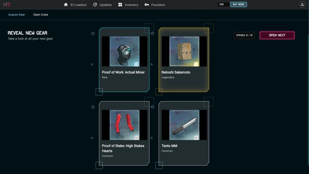Click the 900 neon balance field
This screenshot has height=174, width=309.
coord(223,5)
